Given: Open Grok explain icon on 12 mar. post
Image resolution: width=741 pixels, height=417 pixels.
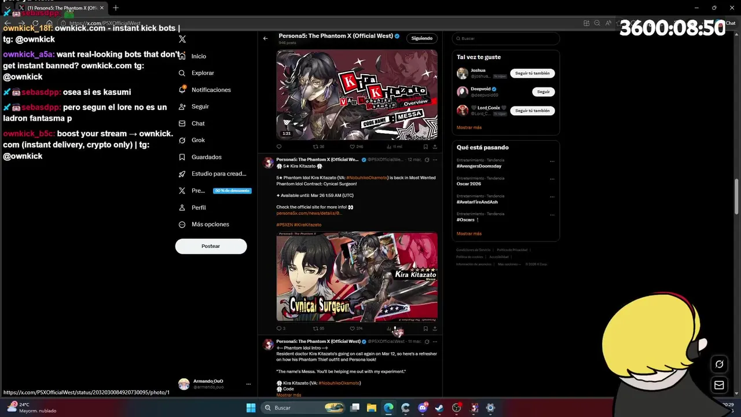Looking at the screenshot, I should point(427,160).
